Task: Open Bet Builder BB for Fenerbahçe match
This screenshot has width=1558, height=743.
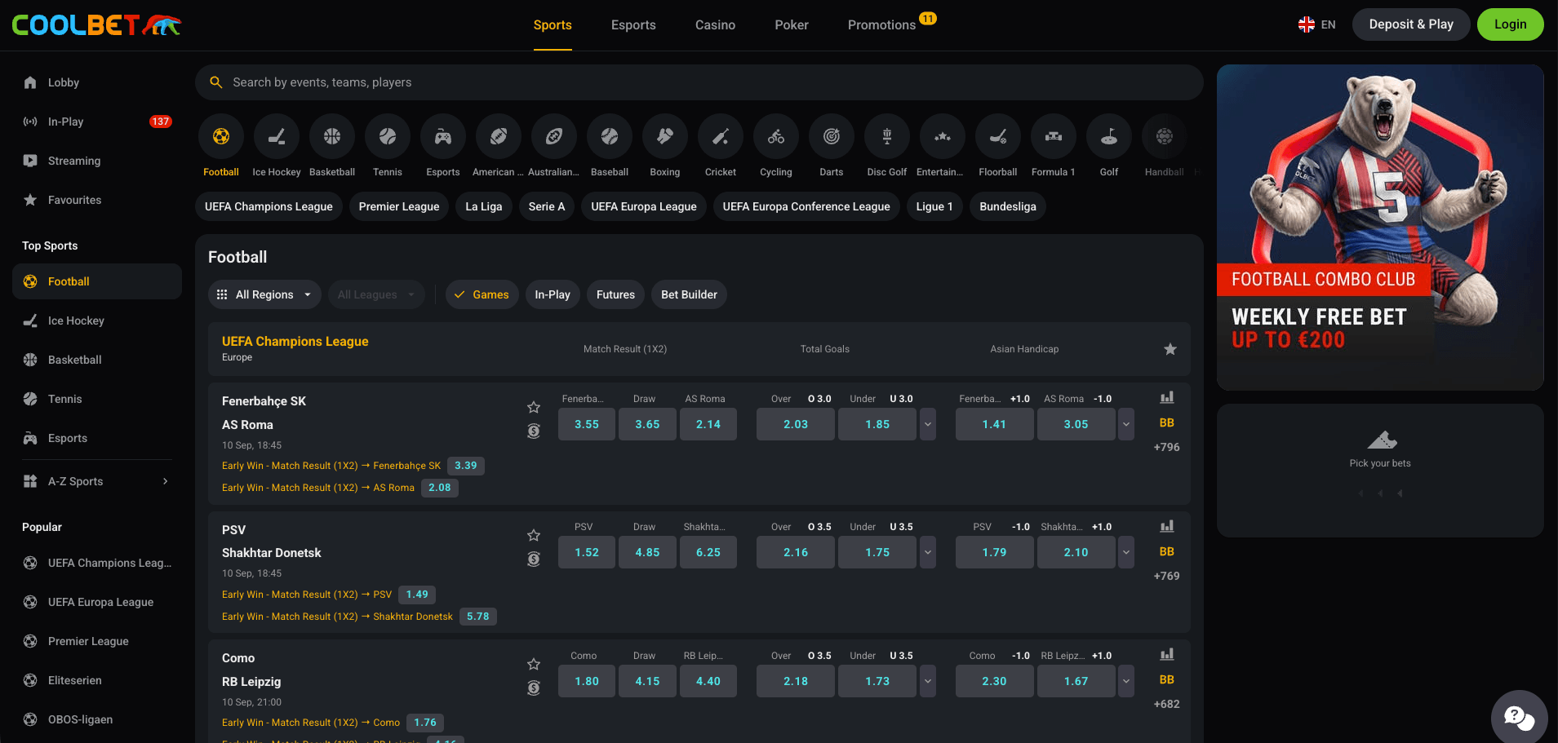Action: [1167, 422]
